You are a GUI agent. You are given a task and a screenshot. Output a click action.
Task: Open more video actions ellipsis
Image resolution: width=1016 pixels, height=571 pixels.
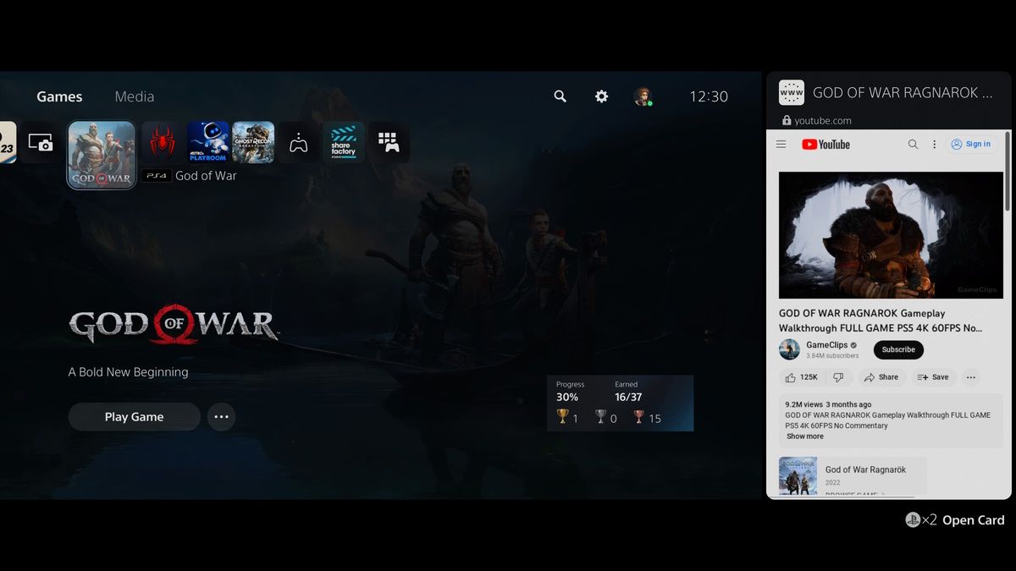click(971, 377)
